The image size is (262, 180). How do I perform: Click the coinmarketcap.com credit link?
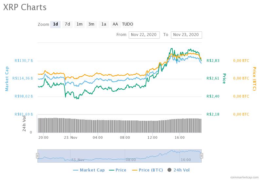244,177
